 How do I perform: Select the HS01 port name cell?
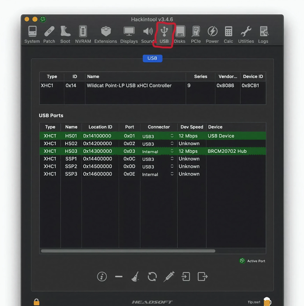(71, 136)
